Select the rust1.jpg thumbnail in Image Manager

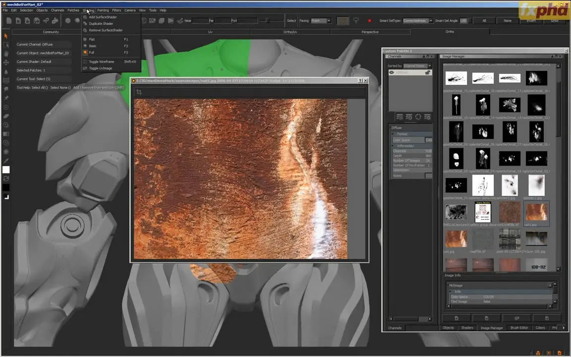click(536, 212)
